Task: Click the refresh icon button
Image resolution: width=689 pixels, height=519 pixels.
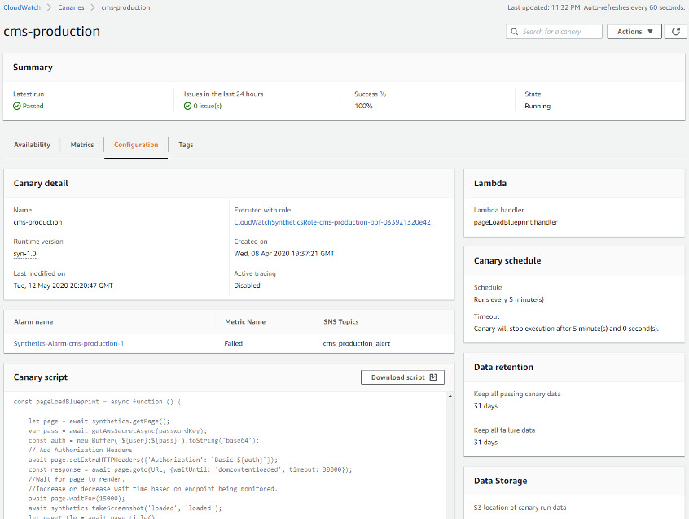Action: tap(675, 32)
